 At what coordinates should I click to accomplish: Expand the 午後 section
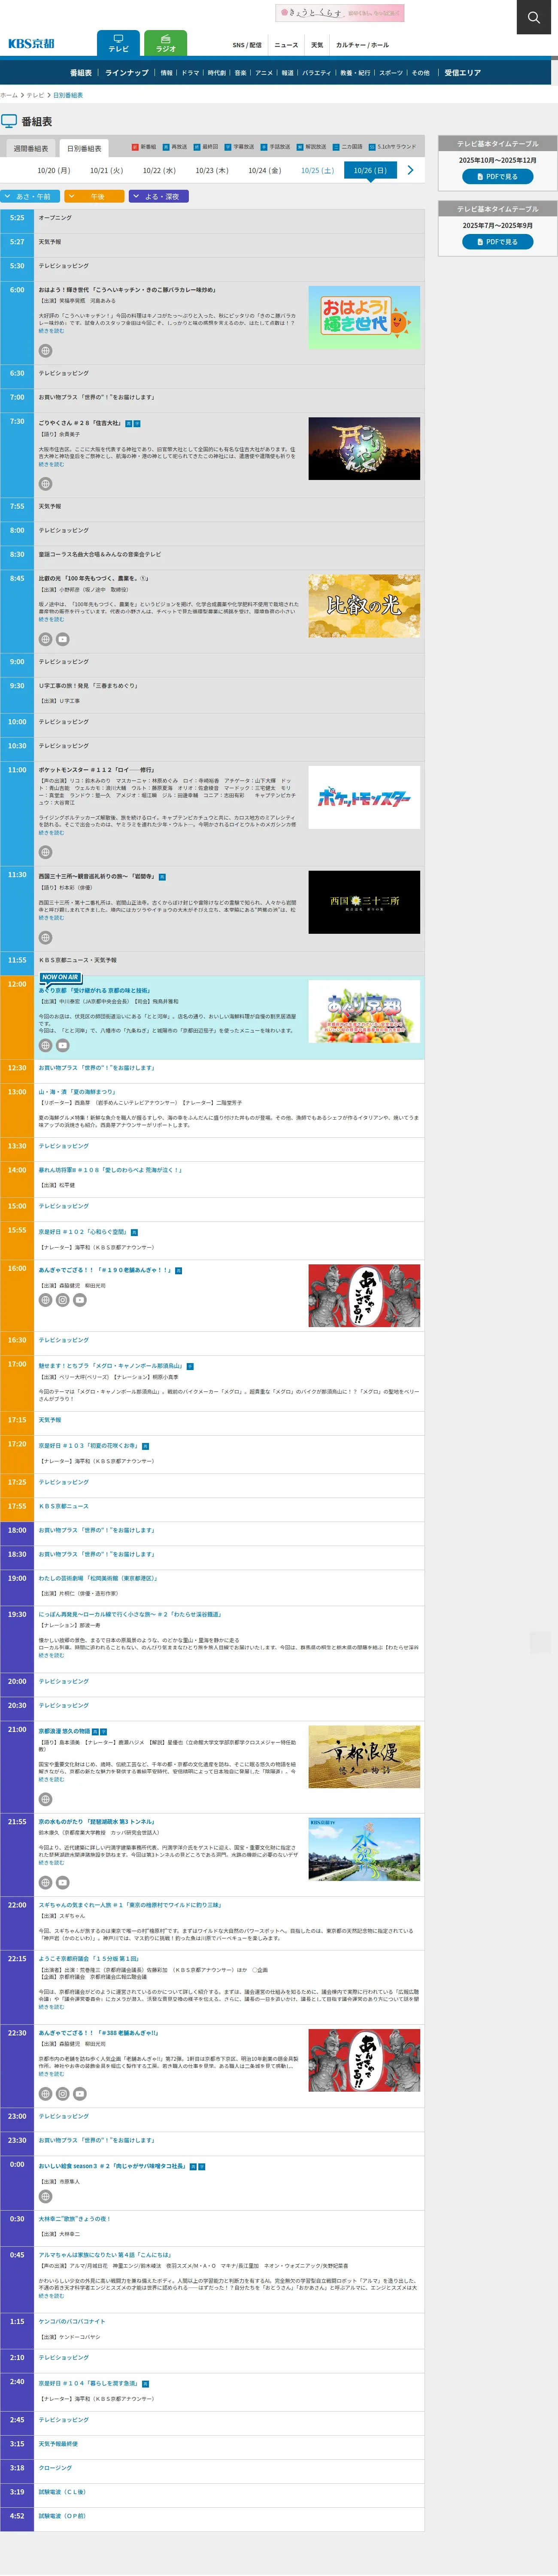click(x=95, y=197)
